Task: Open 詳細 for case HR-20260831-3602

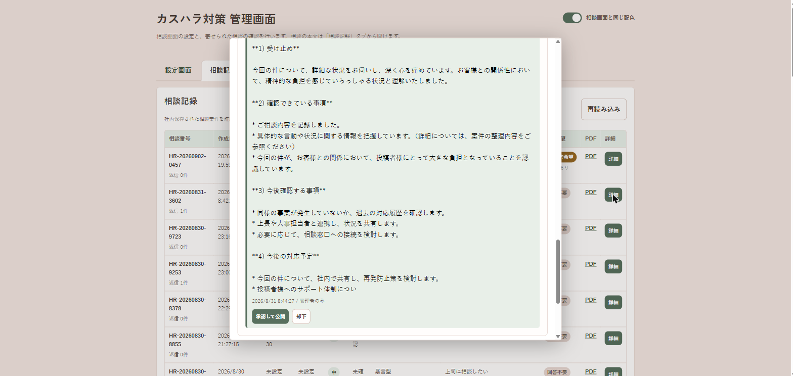Action: [x=613, y=195]
